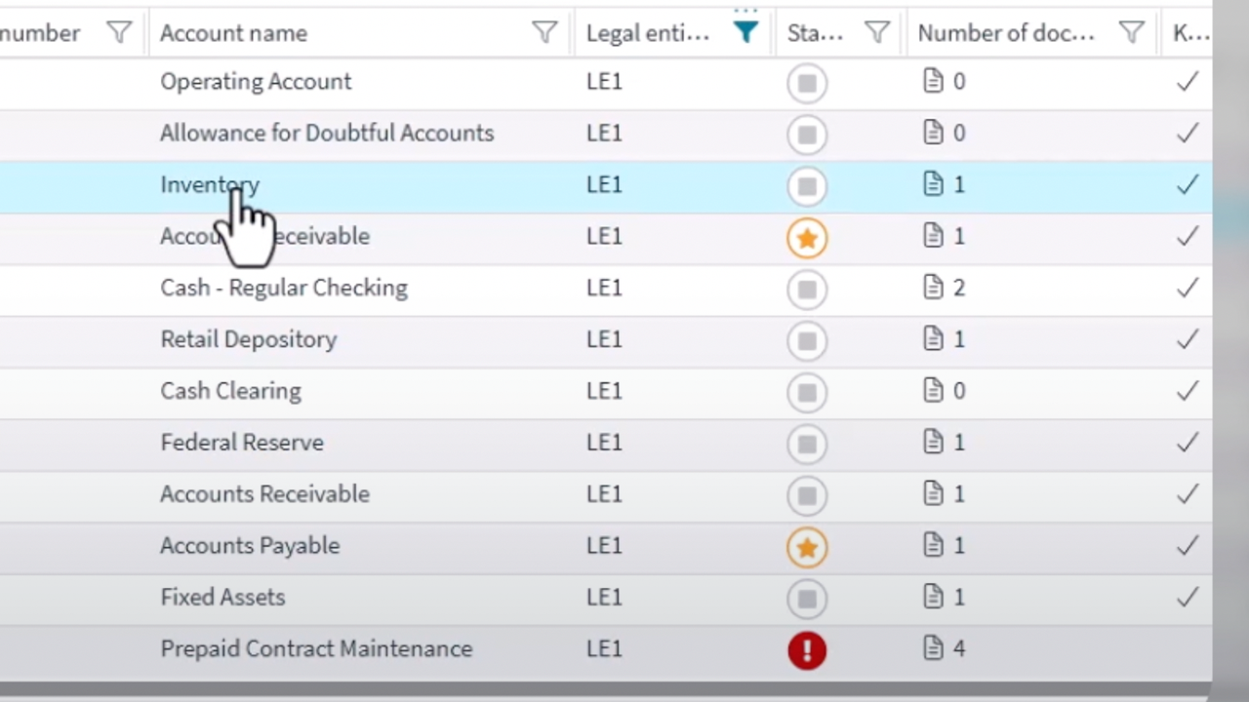
Task: Click the gray status icon for Federal Reserve
Action: 807,444
